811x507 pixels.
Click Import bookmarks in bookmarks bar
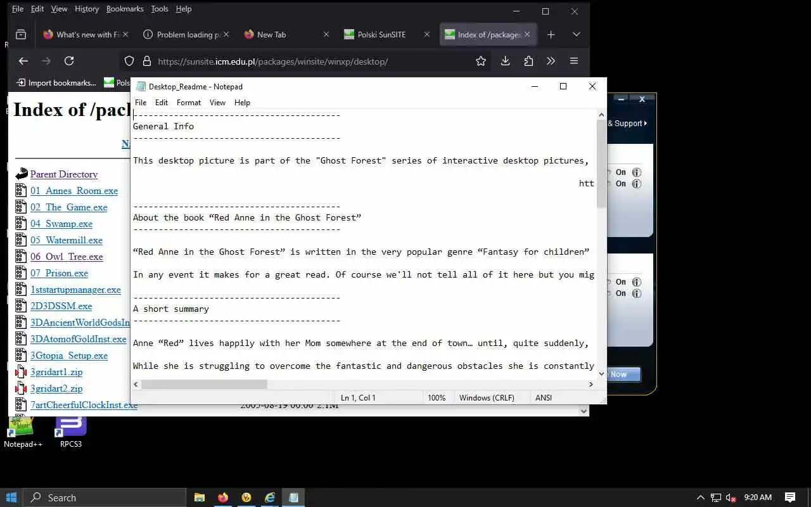(56, 82)
